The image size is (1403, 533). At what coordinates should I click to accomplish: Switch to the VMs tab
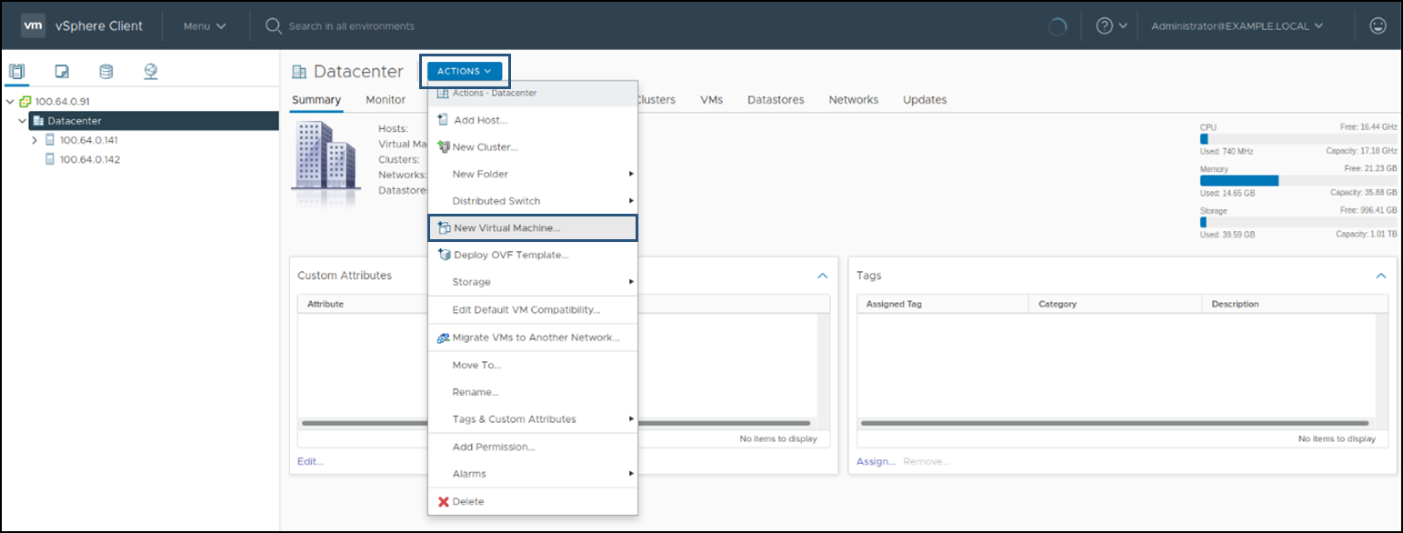tap(712, 100)
